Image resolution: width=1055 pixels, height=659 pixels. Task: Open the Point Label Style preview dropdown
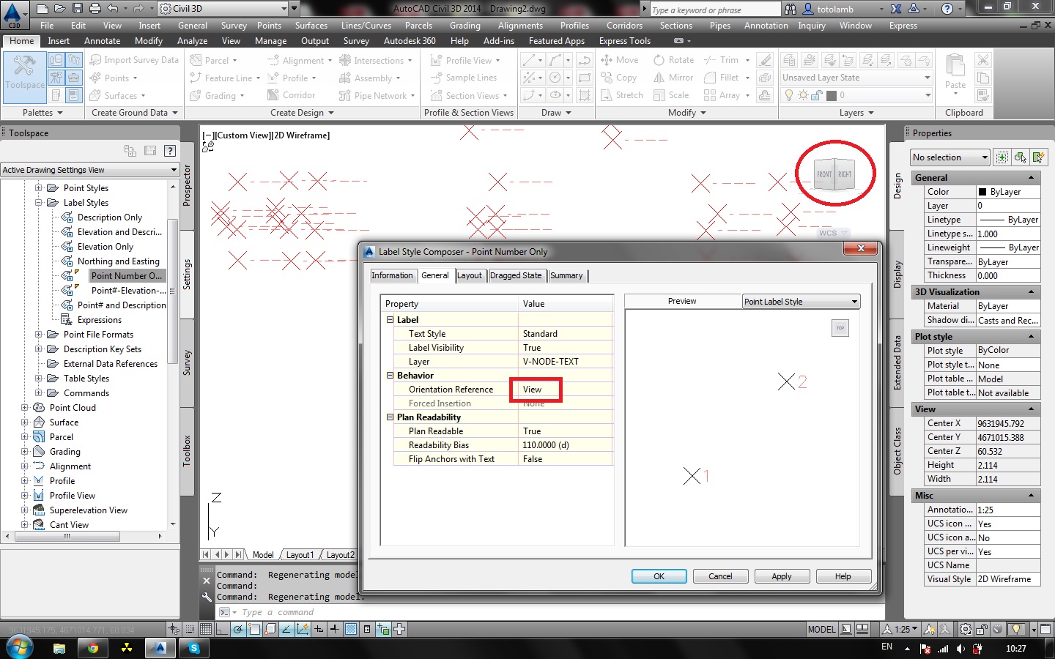tap(853, 301)
